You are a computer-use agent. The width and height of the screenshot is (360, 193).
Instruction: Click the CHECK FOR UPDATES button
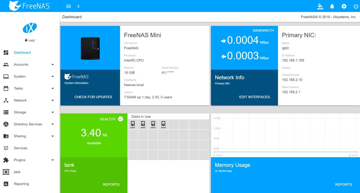click(93, 97)
